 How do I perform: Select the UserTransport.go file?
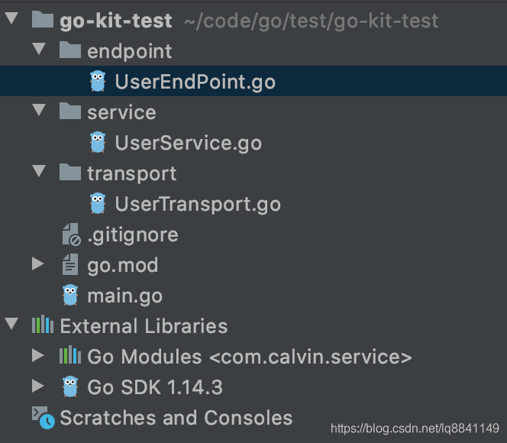[197, 204]
